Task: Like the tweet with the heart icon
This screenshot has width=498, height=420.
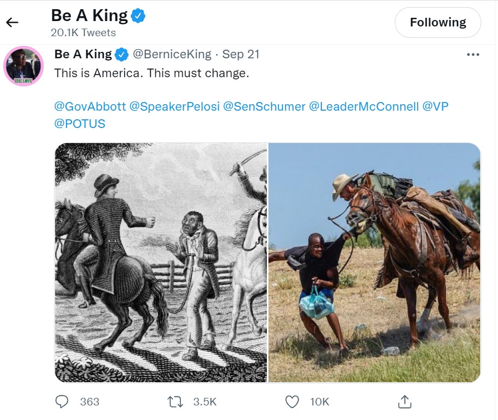Action: (x=292, y=401)
